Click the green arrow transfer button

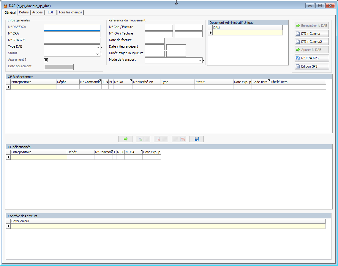[125, 139]
